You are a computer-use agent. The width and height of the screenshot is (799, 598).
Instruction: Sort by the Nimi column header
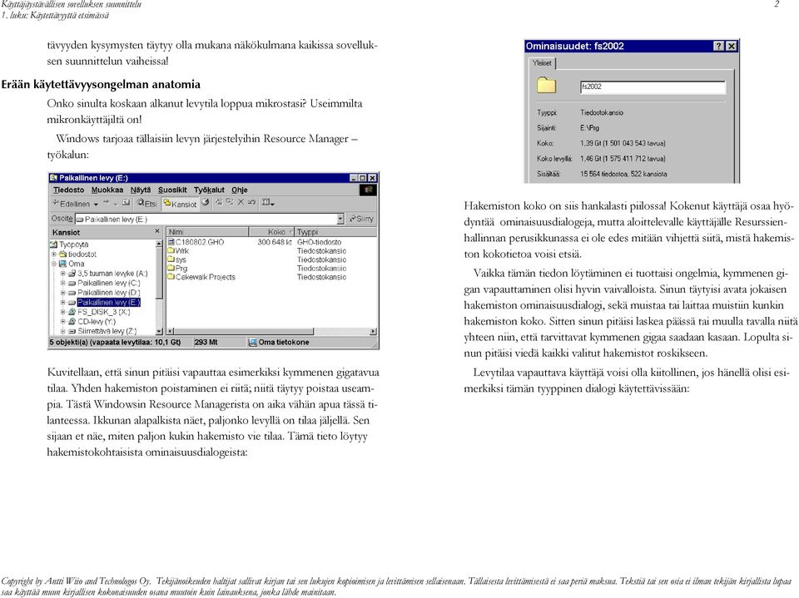tap(207, 232)
